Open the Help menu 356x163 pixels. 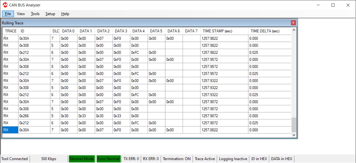coord(65,14)
